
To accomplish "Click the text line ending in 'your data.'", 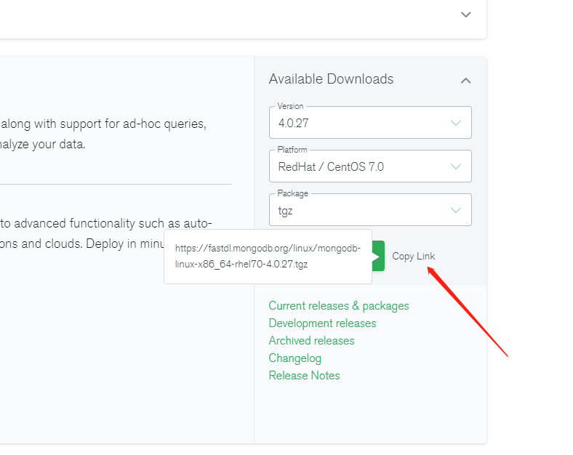I will click(x=43, y=144).
